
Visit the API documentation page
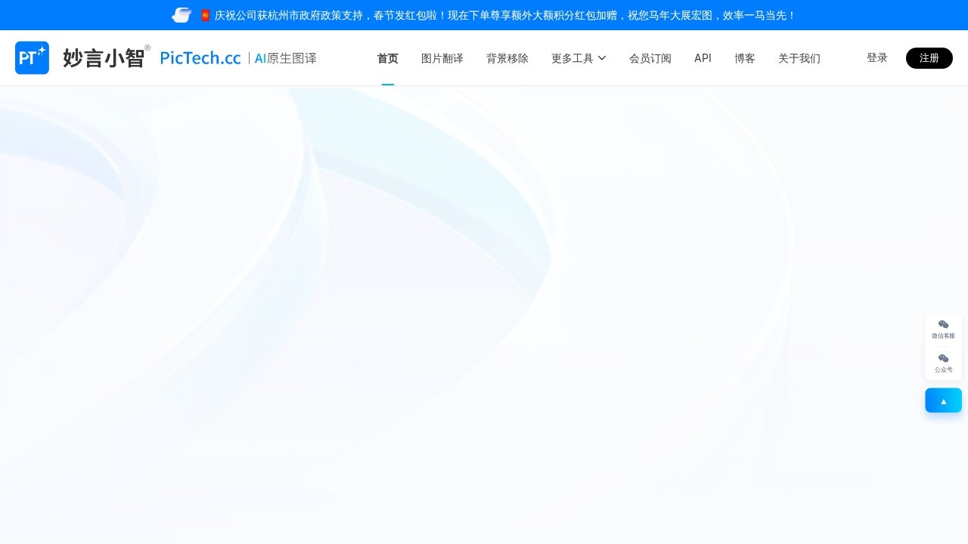[703, 58]
